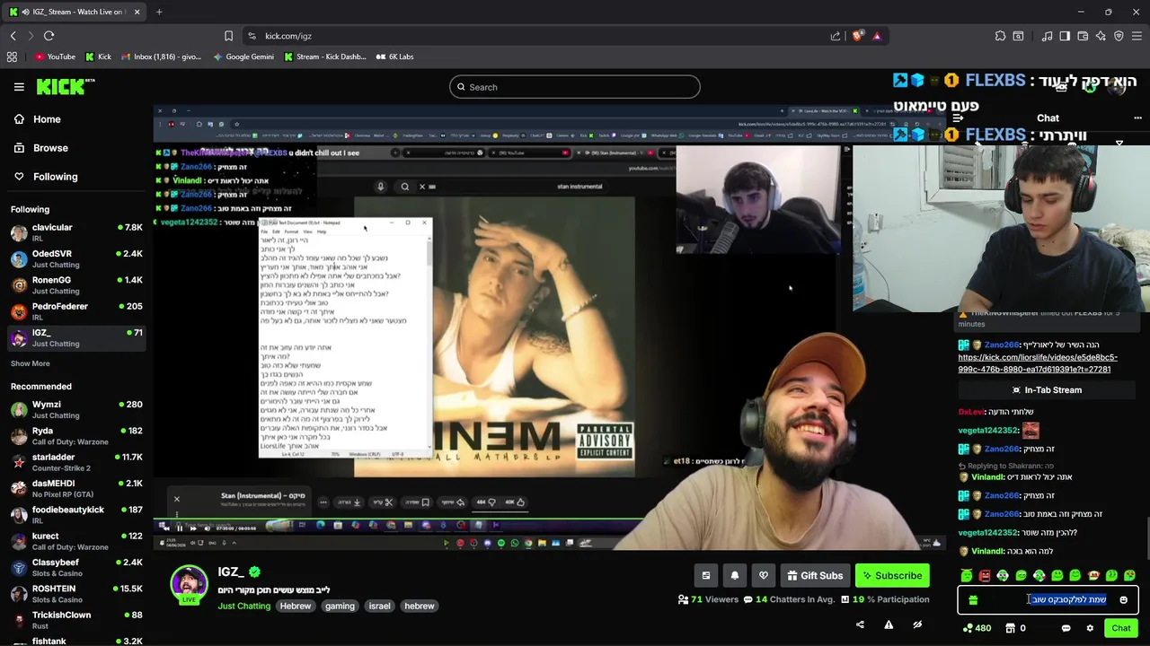
Task: Toggle the browser sidebar panel icon
Action: [1065, 36]
